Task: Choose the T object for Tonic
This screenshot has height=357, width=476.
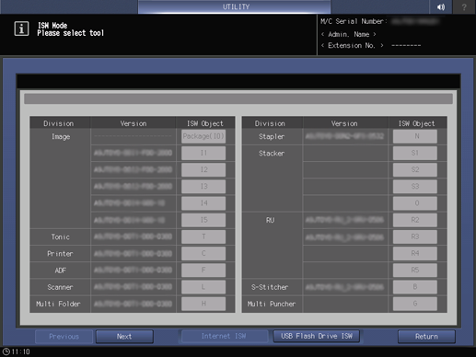Action: [203, 236]
